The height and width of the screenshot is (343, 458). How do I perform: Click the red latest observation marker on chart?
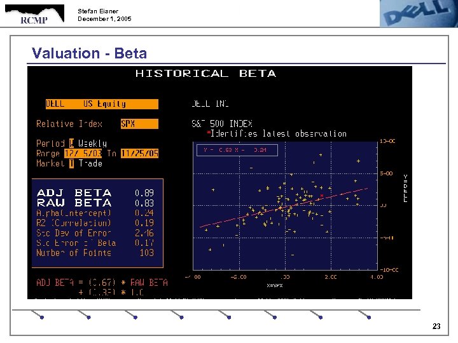[322, 196]
